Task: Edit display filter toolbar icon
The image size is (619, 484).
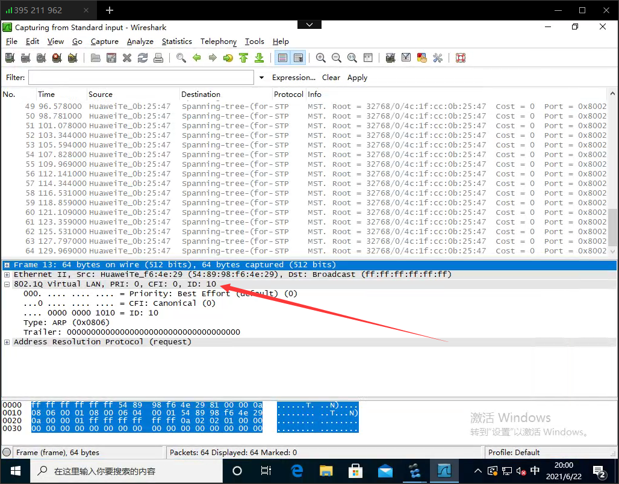Action: point(406,58)
